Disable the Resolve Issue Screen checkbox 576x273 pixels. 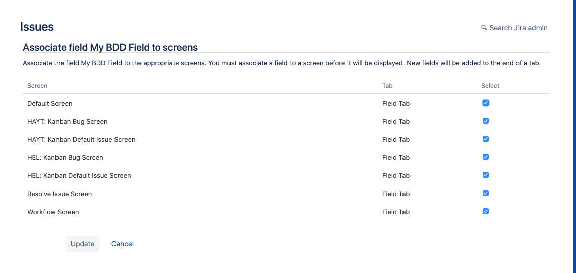486,193
